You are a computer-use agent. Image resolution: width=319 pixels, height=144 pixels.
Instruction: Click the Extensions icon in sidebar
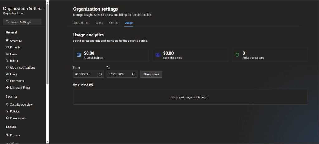point(7,81)
